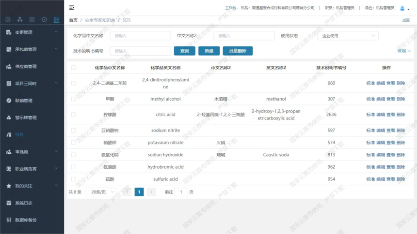Click the highlighted list icon in sidebar top

pos(56,20)
